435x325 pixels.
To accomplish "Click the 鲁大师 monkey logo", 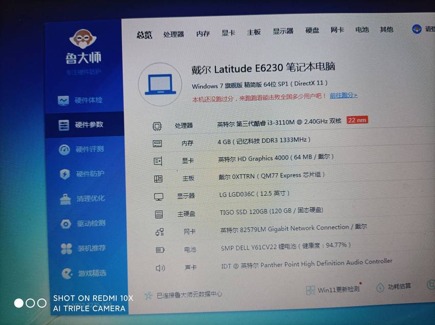I will 83,39.
